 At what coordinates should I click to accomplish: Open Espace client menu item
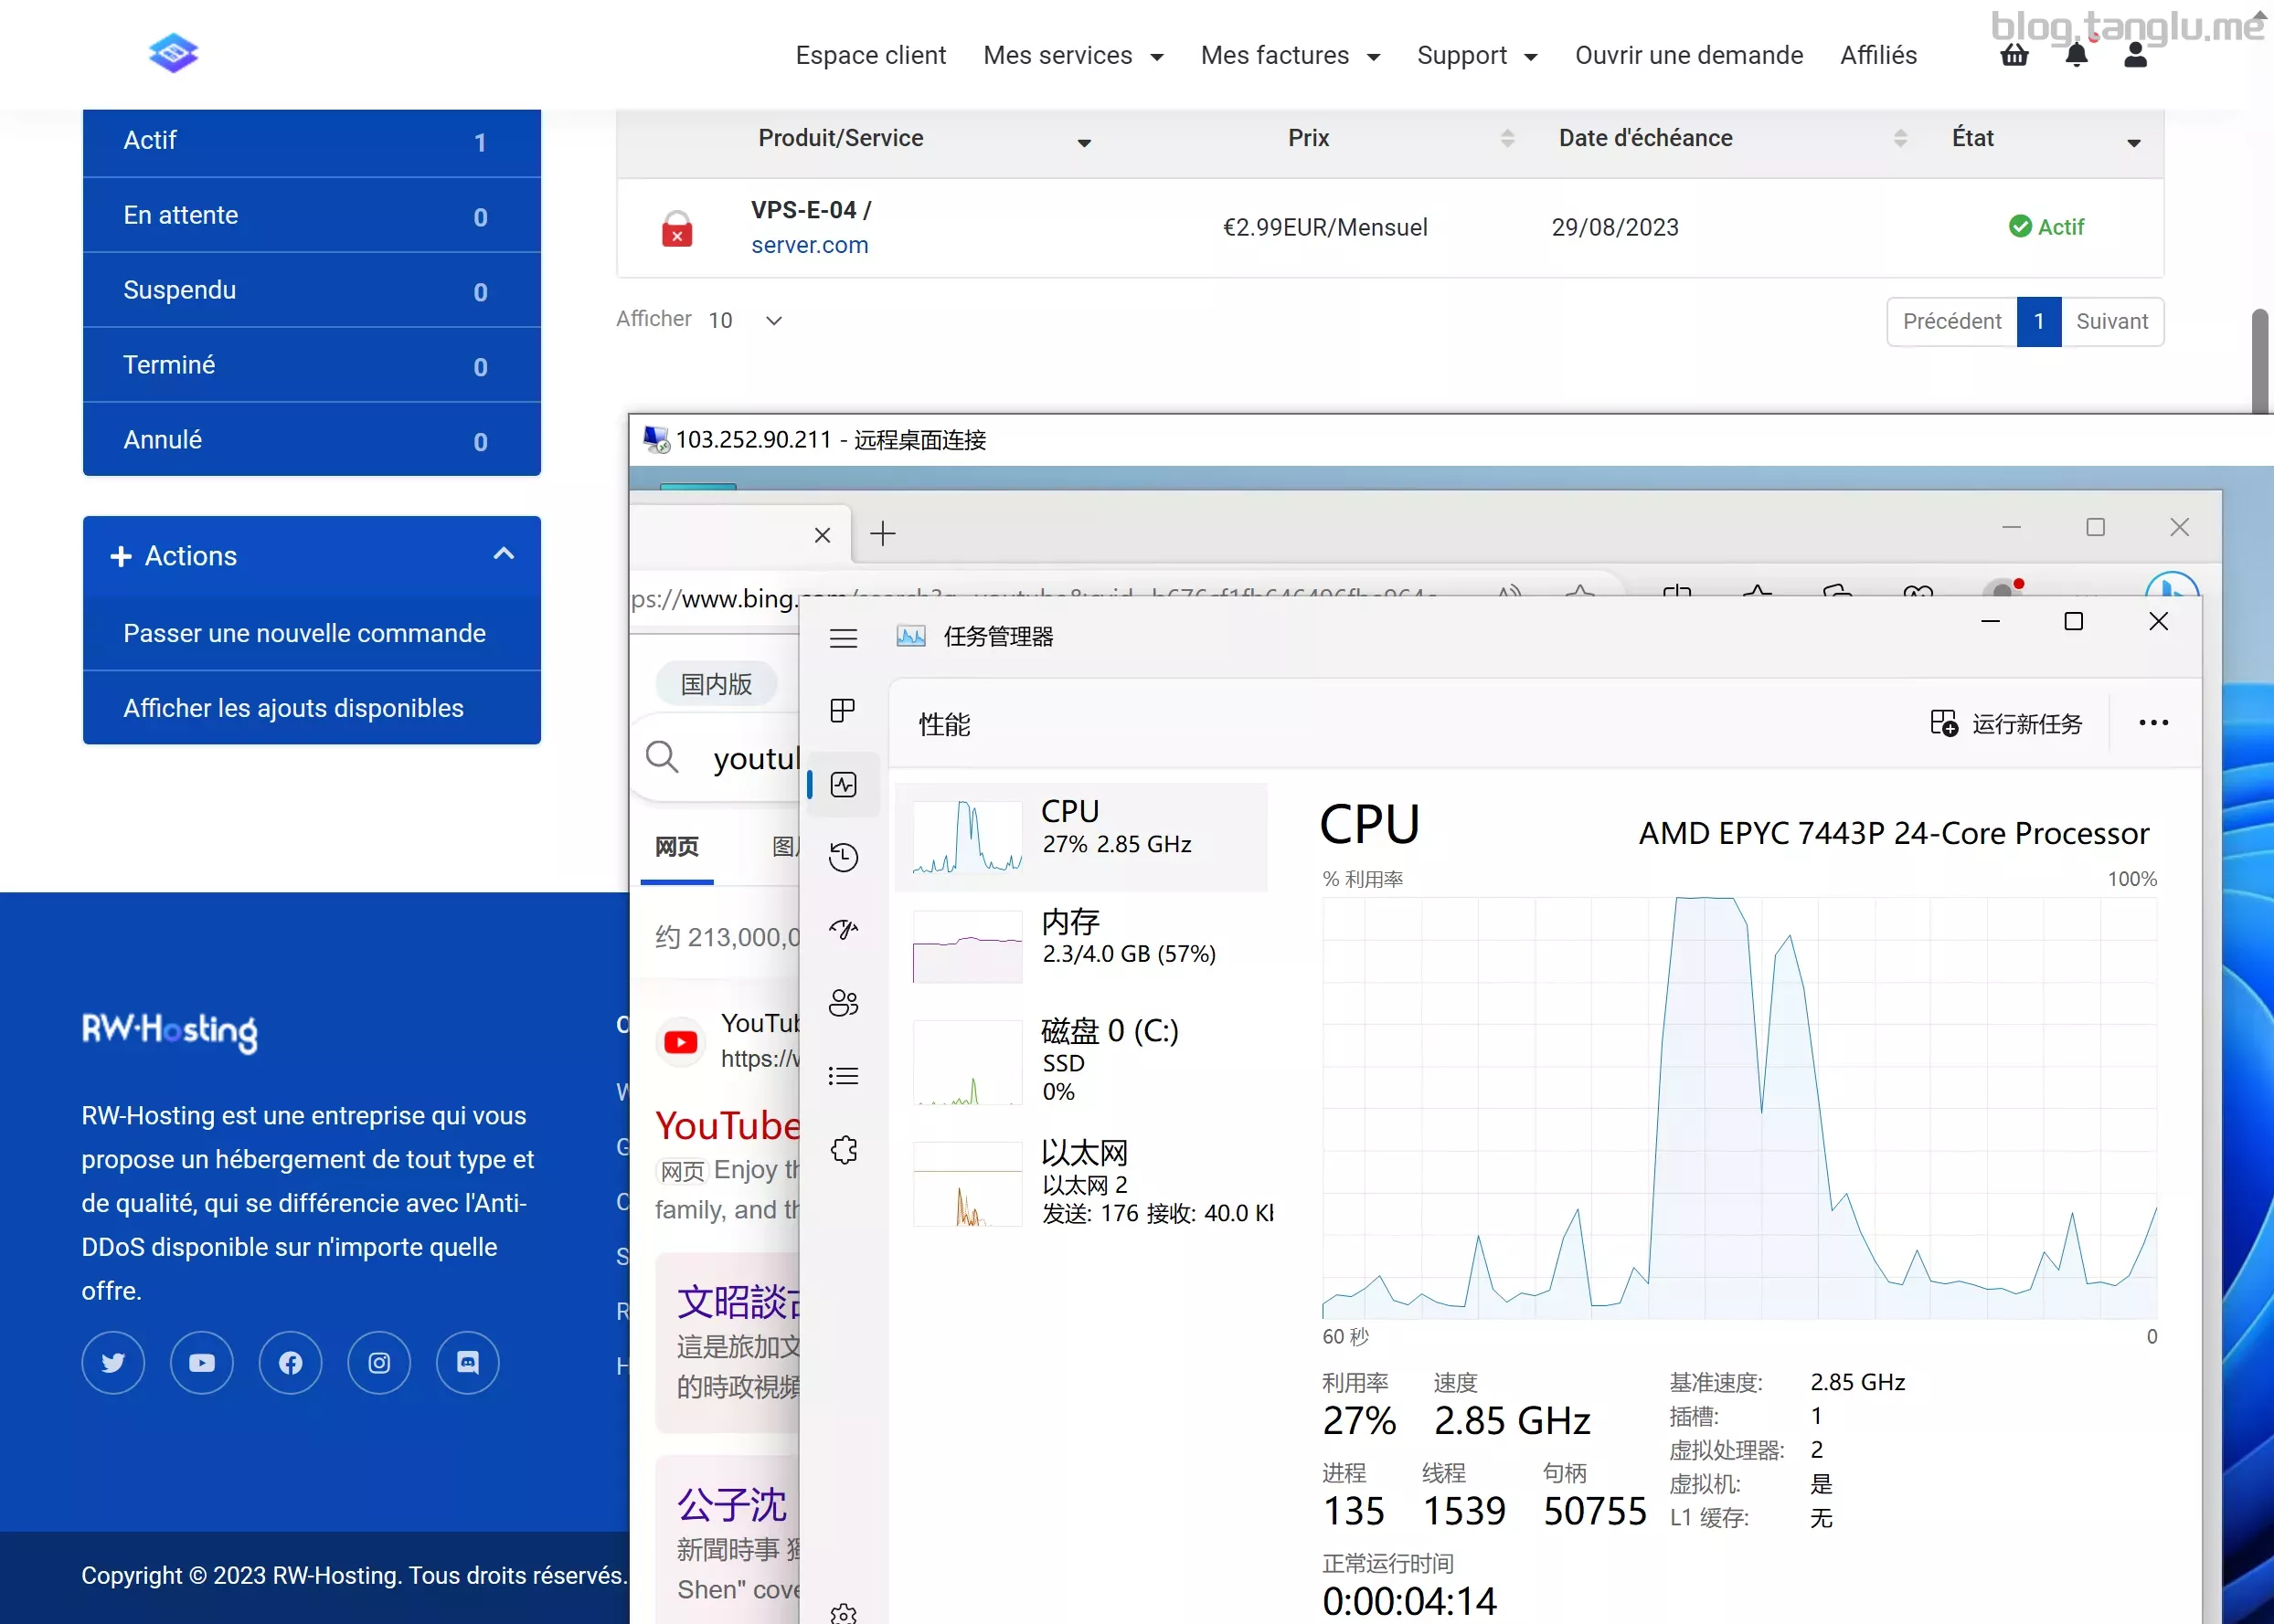pos(870,55)
